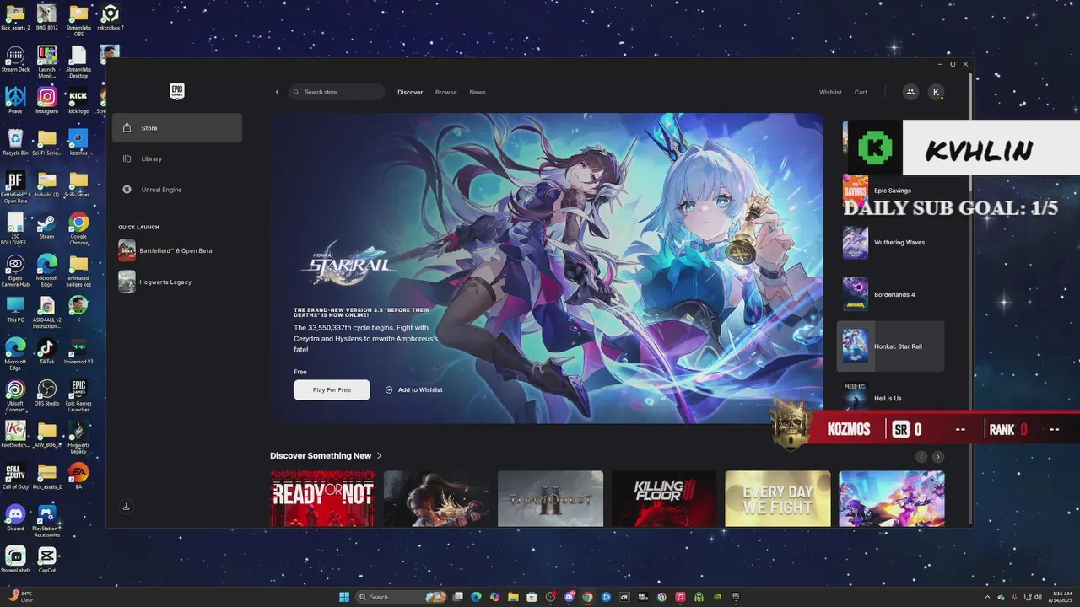Open Steam desktop shortcut
This screenshot has width=1080, height=607.
46,227
